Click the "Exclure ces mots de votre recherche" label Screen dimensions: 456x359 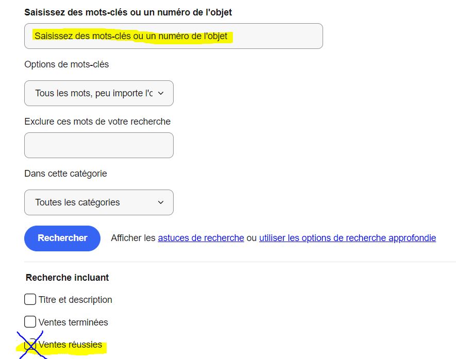point(97,122)
